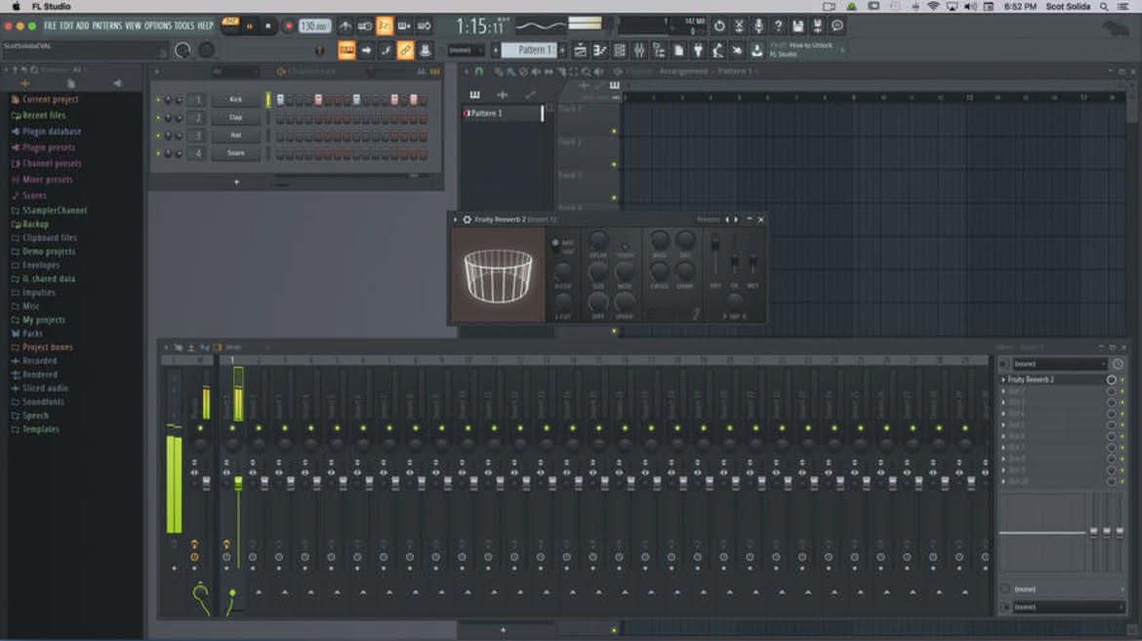Click the save project floppy icon
This screenshot has height=641, width=1142.
click(797, 26)
